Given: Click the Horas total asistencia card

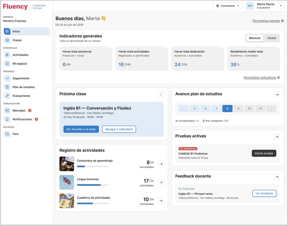Looking at the screenshot, I should point(86,59).
